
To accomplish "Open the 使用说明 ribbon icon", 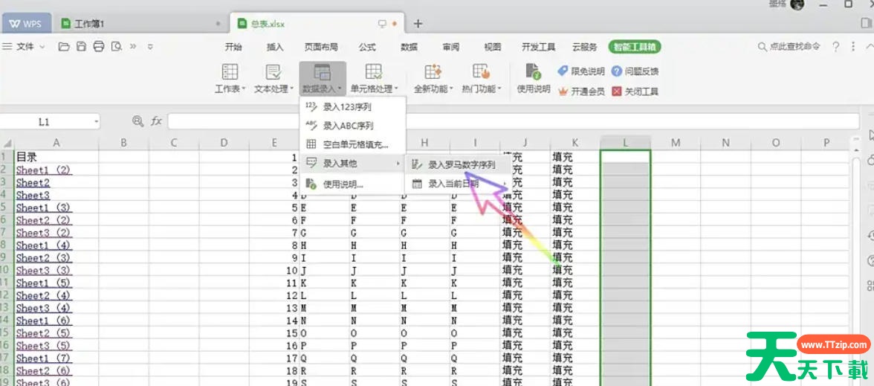I will click(x=533, y=79).
